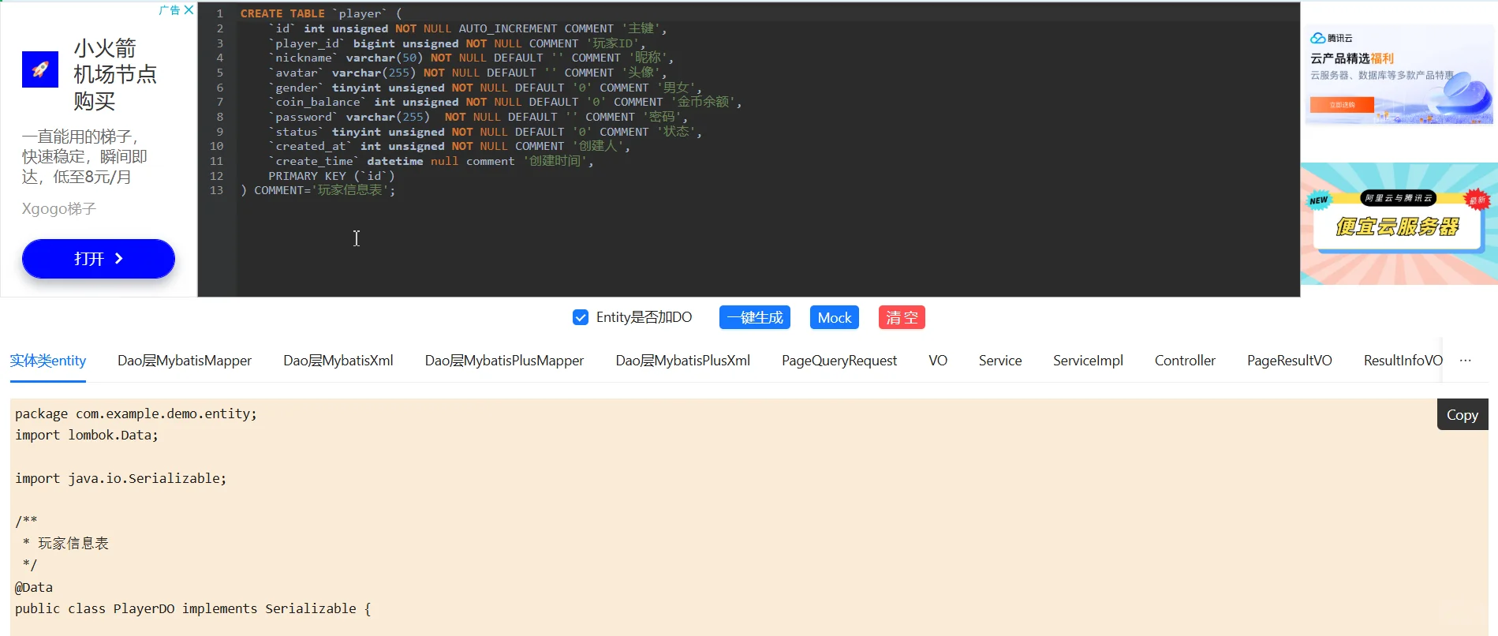
Task: Toggle the Entity是否加DO checkbox
Action: (x=581, y=317)
